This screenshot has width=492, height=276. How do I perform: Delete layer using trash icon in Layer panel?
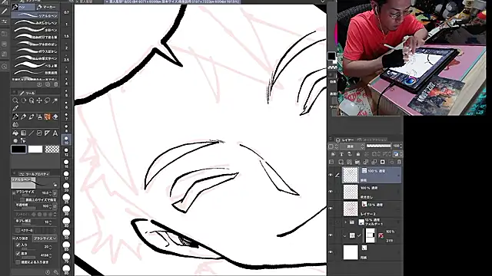point(399,162)
